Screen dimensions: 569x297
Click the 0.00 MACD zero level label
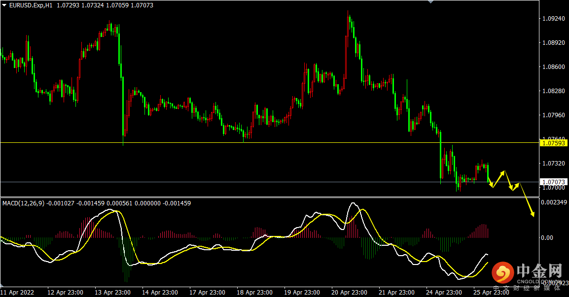[x=547, y=237]
